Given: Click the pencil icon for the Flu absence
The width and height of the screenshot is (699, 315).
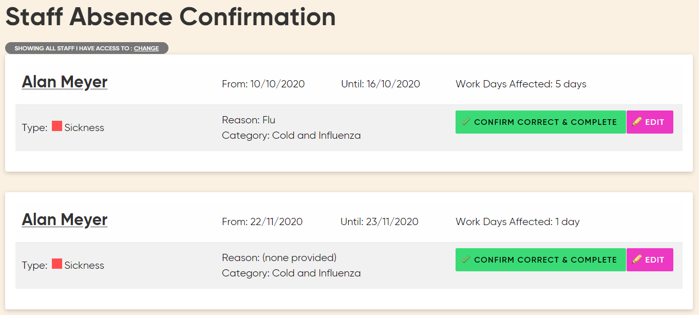Looking at the screenshot, I should 637,122.
